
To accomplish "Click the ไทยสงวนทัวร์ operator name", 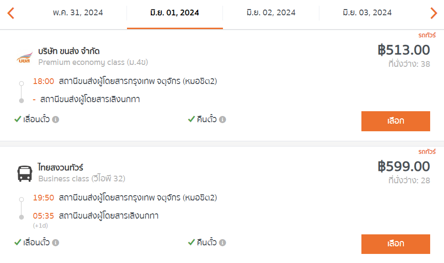I will pos(61,168).
